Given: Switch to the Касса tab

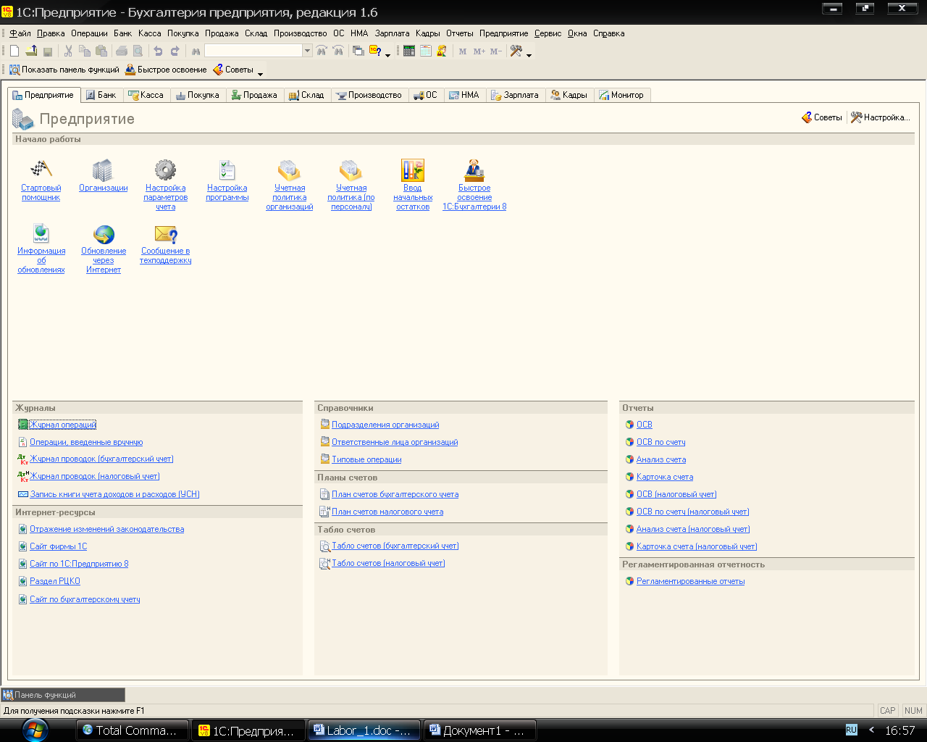Looking at the screenshot, I should pos(146,95).
